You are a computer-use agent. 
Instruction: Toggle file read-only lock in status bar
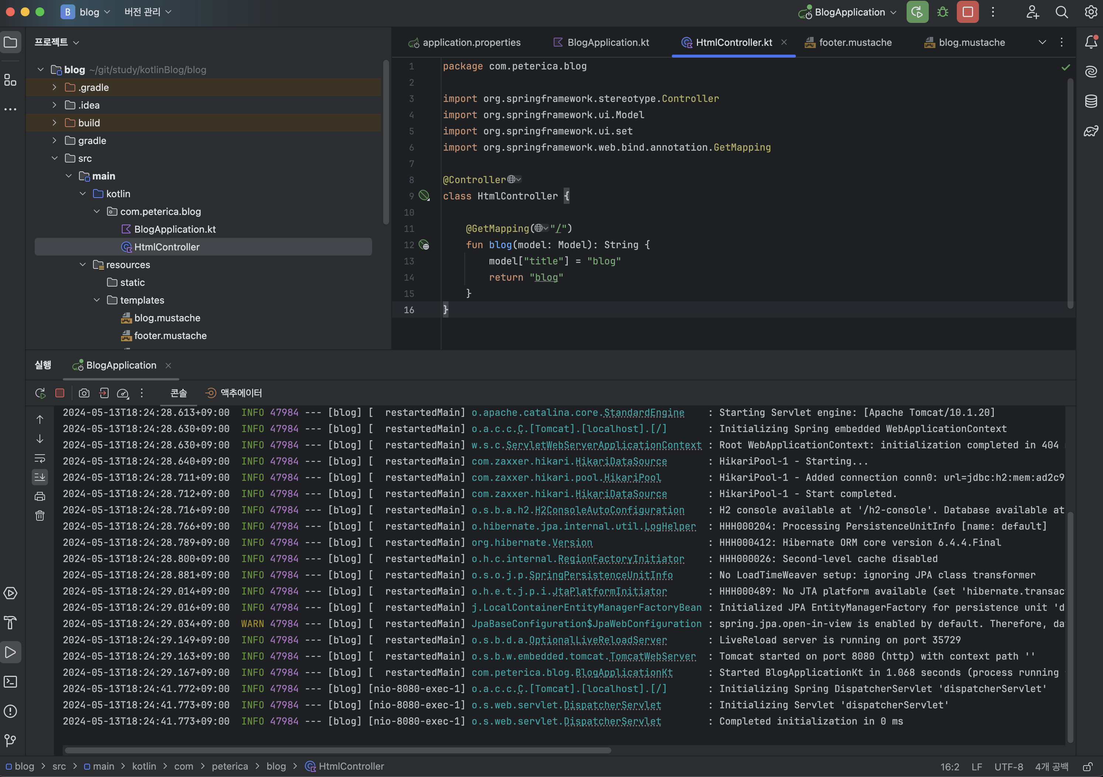[1087, 767]
